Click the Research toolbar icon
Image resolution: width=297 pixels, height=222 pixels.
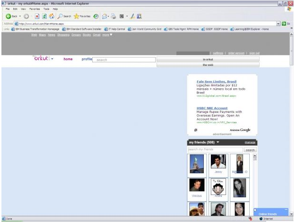(x=139, y=16)
